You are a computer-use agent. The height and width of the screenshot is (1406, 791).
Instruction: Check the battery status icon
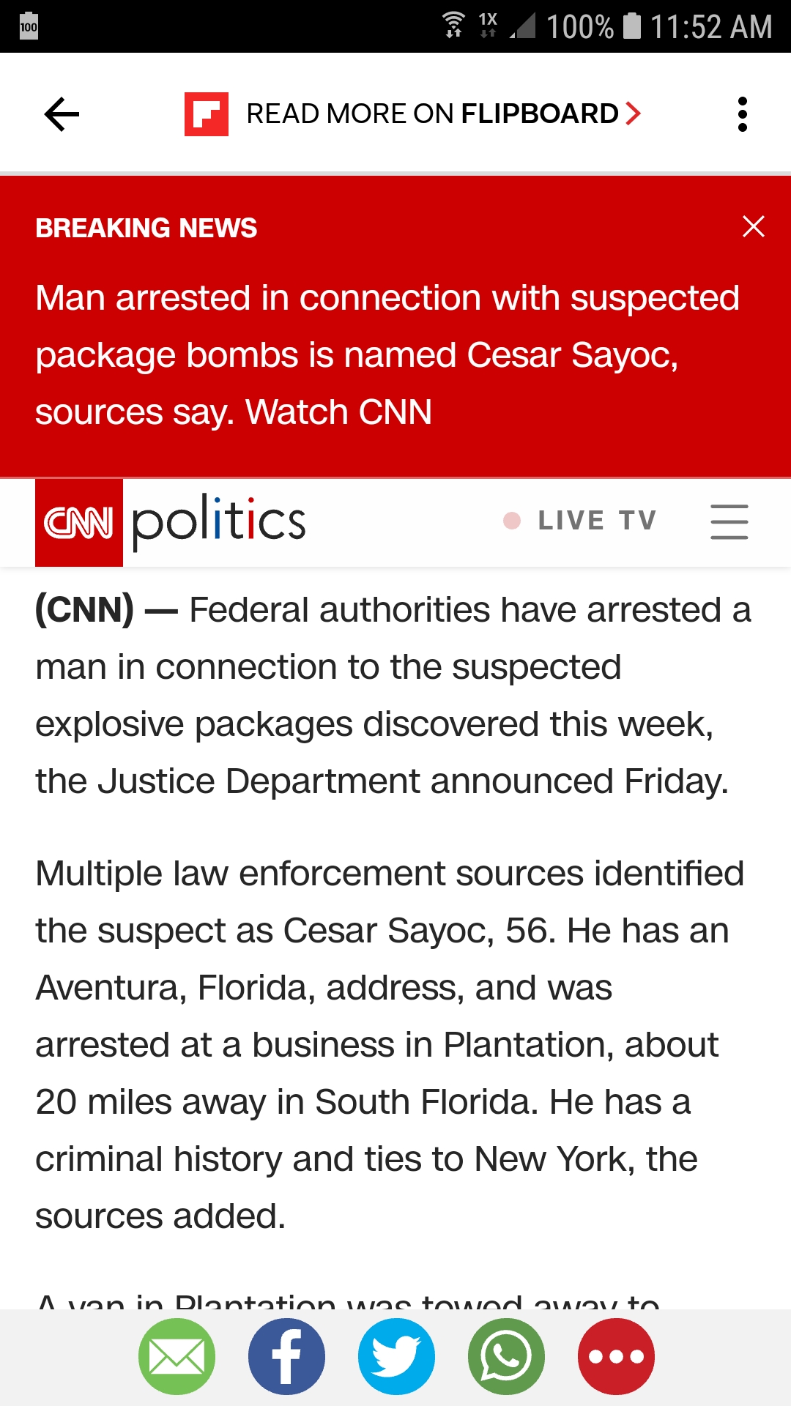[632, 26]
